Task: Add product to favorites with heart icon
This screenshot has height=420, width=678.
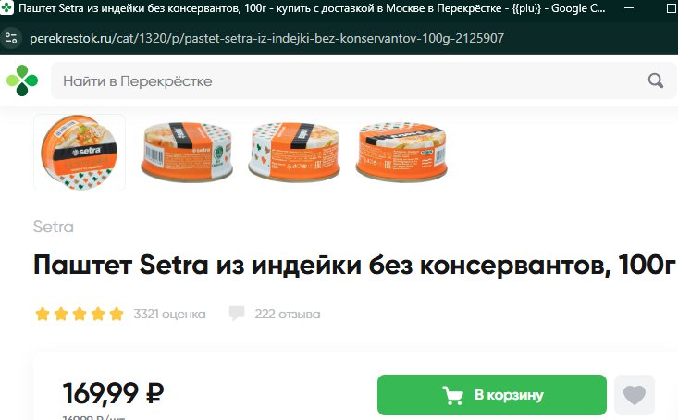Action: point(635,395)
